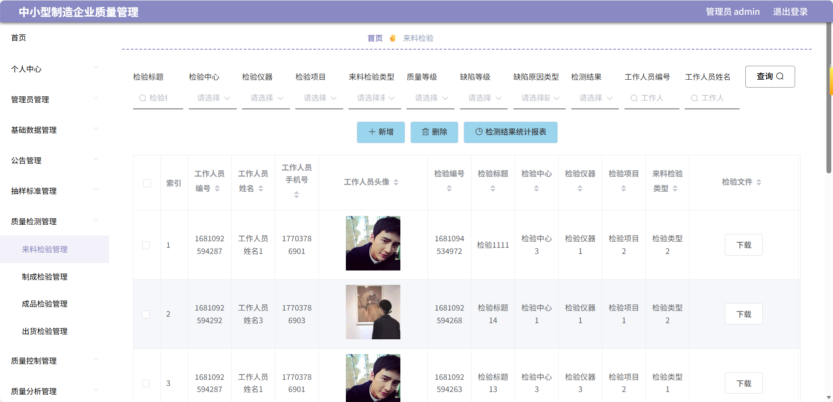
Task: Download file for row 检验1111
Action: 744,245
